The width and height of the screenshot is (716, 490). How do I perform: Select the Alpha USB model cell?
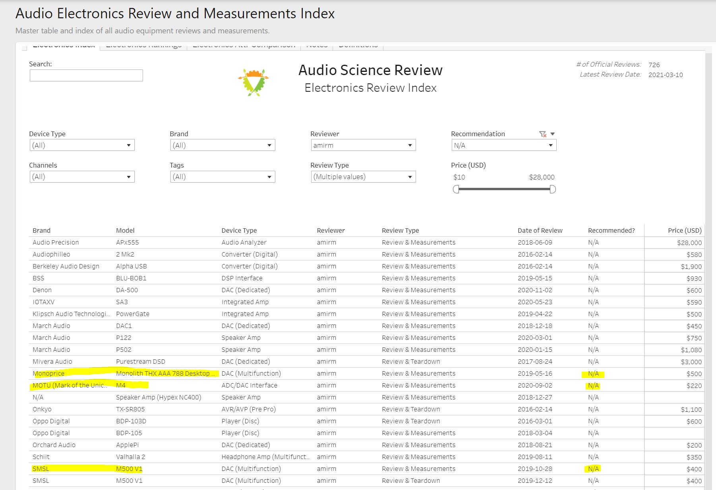131,266
